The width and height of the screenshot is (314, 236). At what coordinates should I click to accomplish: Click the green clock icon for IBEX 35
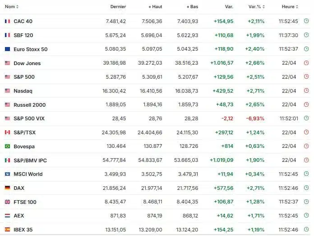tap(306, 230)
